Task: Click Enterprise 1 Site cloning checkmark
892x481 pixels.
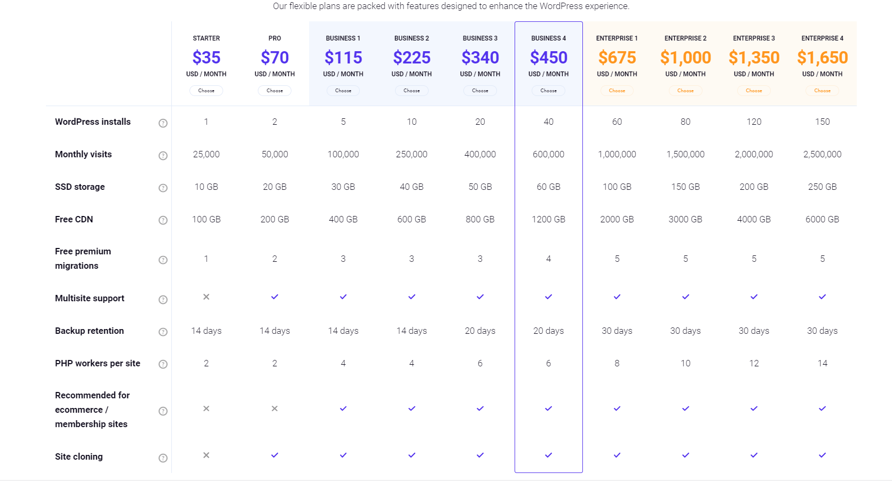Action: tap(617, 455)
